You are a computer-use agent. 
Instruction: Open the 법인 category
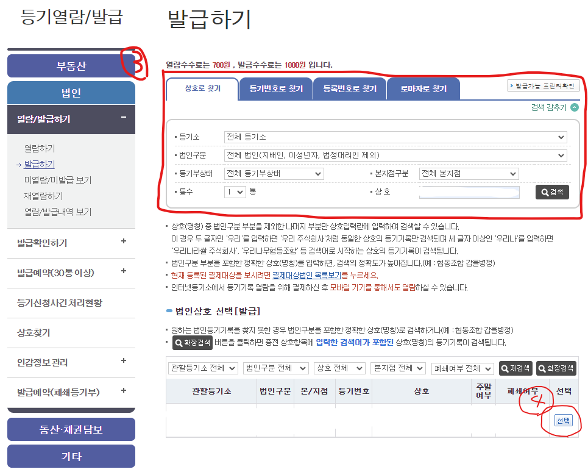[71, 93]
